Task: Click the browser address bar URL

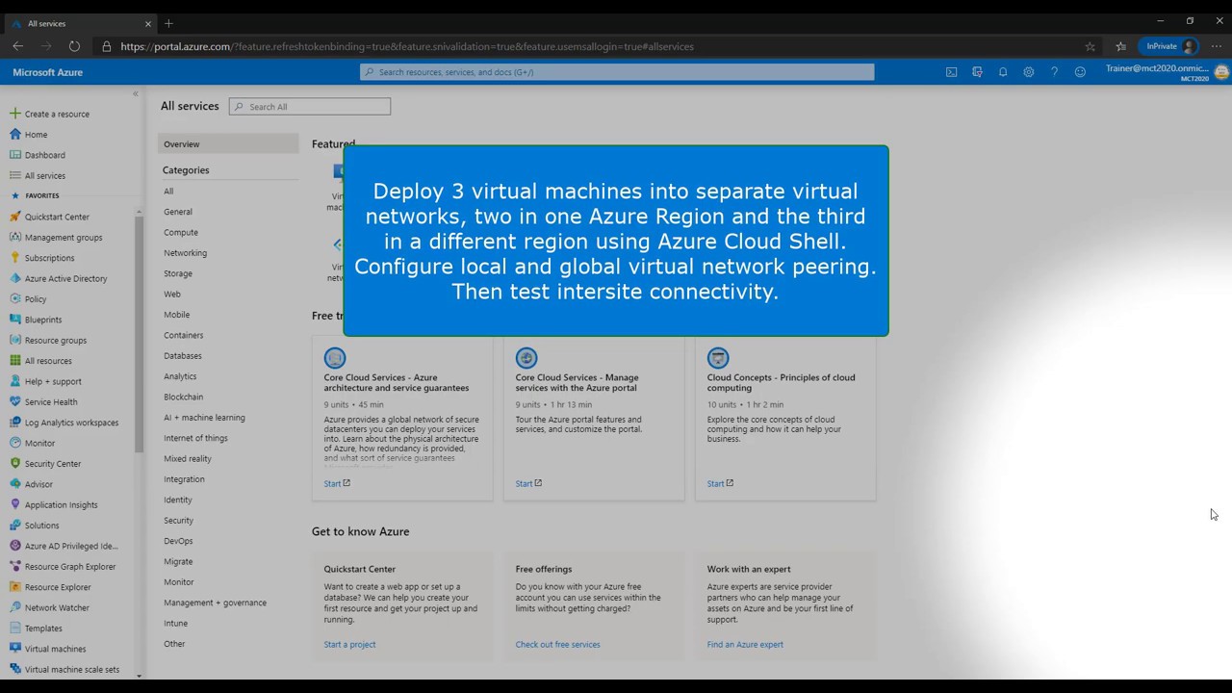Action: tap(407, 46)
